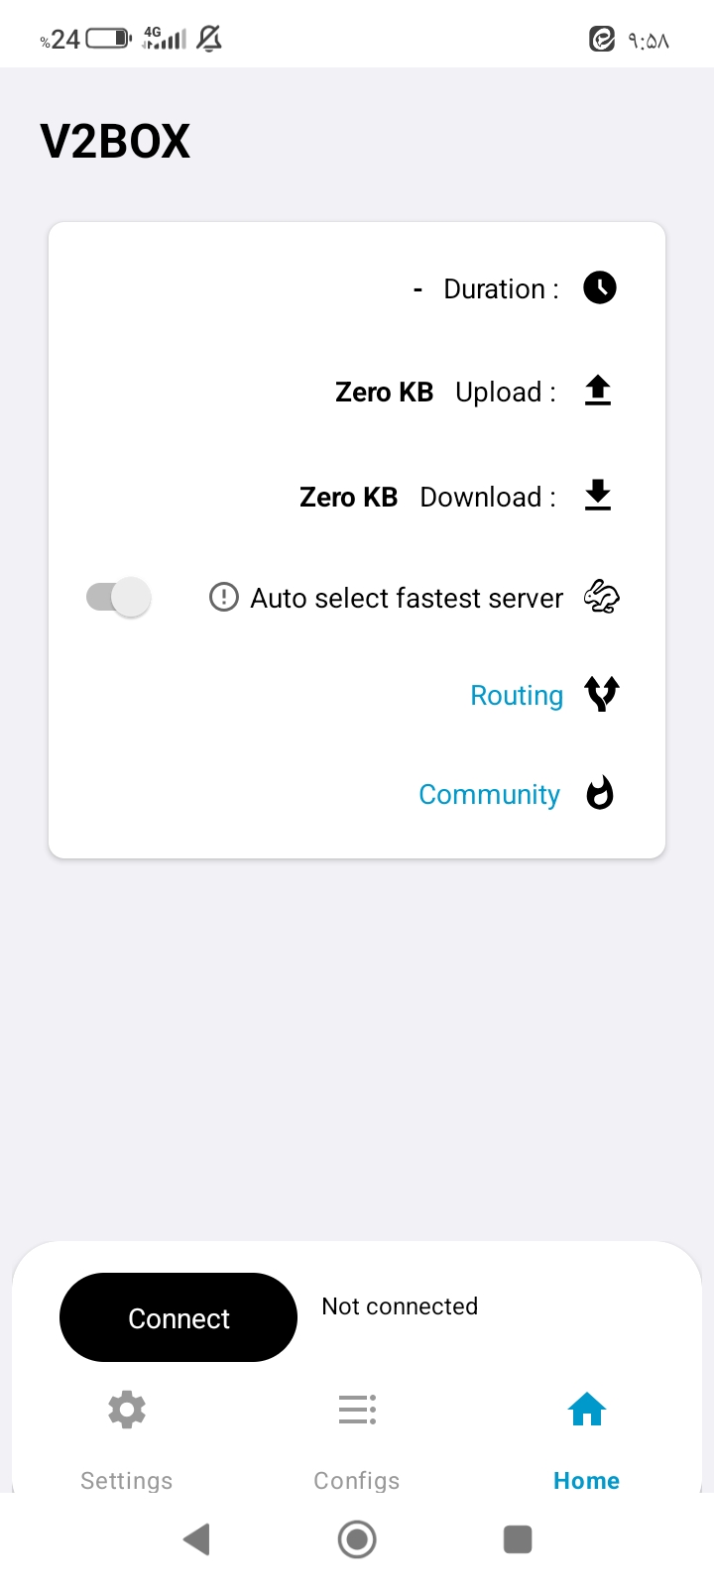Tap the Android recent apps square
Image resolution: width=714 pixels, height=1586 pixels.
click(518, 1539)
